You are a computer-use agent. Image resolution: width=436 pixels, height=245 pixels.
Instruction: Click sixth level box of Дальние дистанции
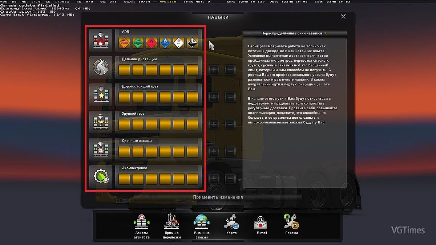coord(193,70)
